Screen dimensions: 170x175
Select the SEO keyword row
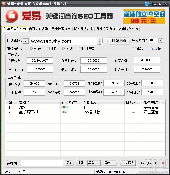pos(85,108)
